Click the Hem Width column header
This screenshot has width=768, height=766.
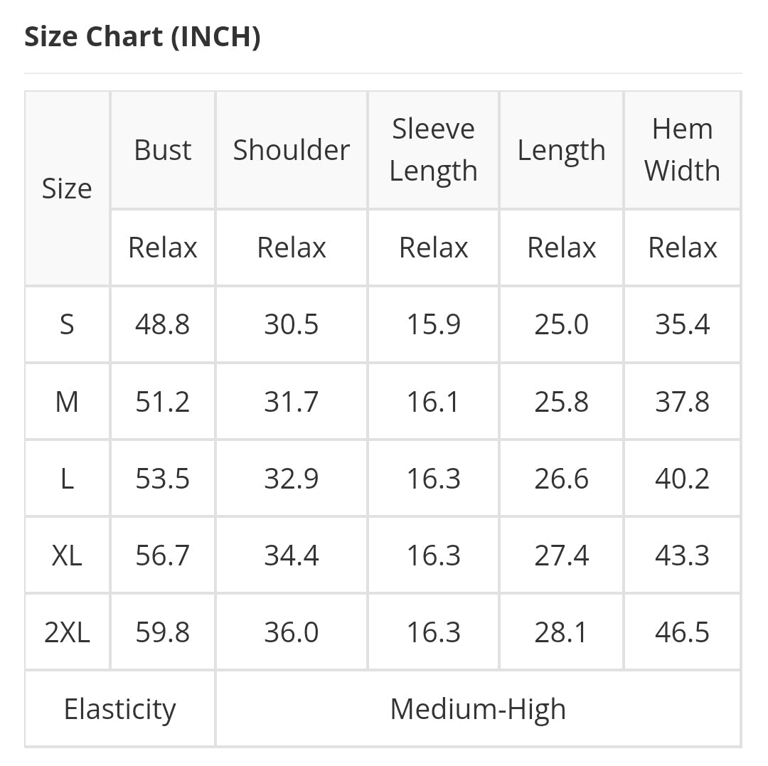682,150
